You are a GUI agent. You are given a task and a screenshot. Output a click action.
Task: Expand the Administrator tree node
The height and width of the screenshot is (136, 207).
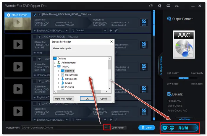[55, 63]
